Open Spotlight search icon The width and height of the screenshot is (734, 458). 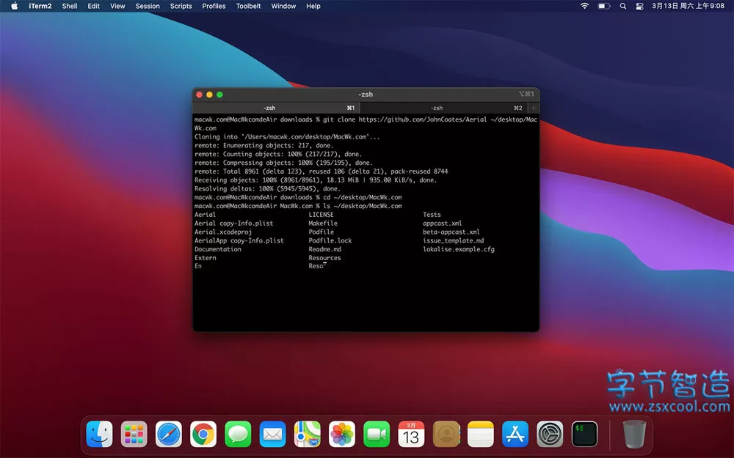coord(622,6)
